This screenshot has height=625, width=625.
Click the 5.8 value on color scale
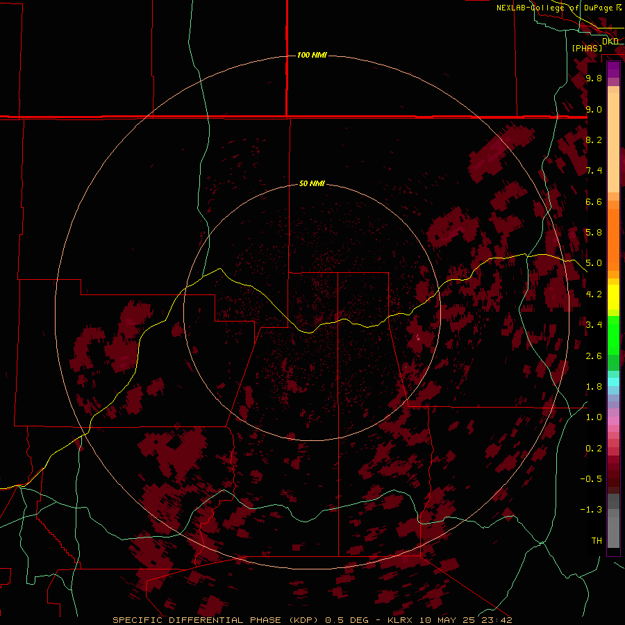coord(594,233)
